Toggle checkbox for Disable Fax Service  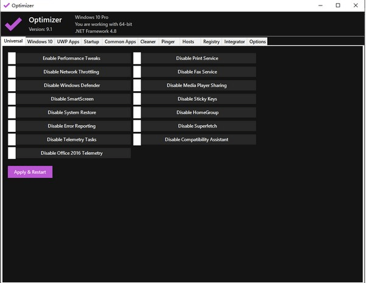pos(137,72)
